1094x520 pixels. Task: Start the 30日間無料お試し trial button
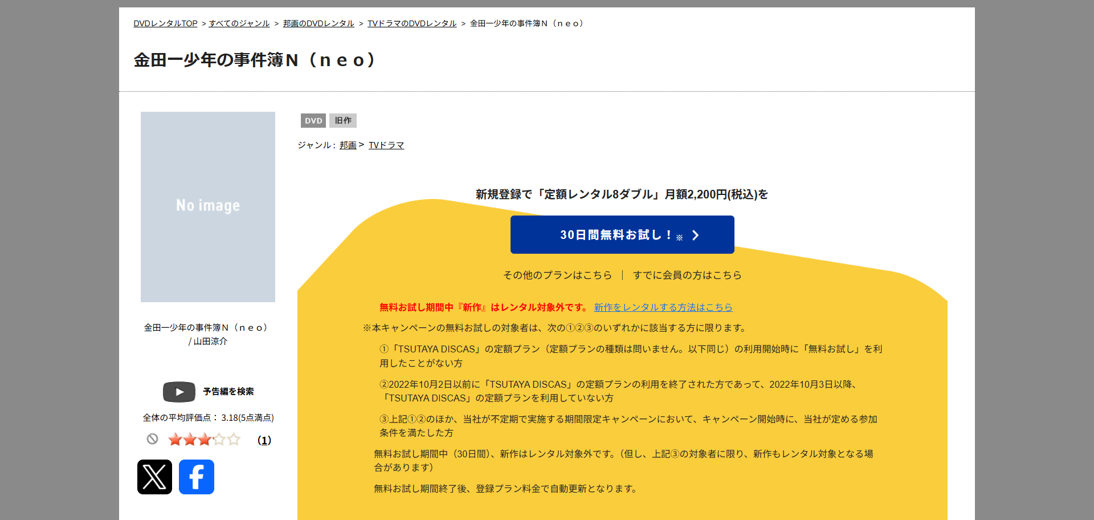coord(622,235)
